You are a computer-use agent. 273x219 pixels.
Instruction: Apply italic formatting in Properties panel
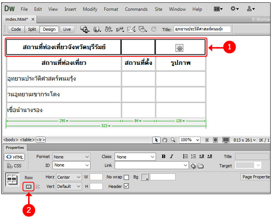click(172, 157)
